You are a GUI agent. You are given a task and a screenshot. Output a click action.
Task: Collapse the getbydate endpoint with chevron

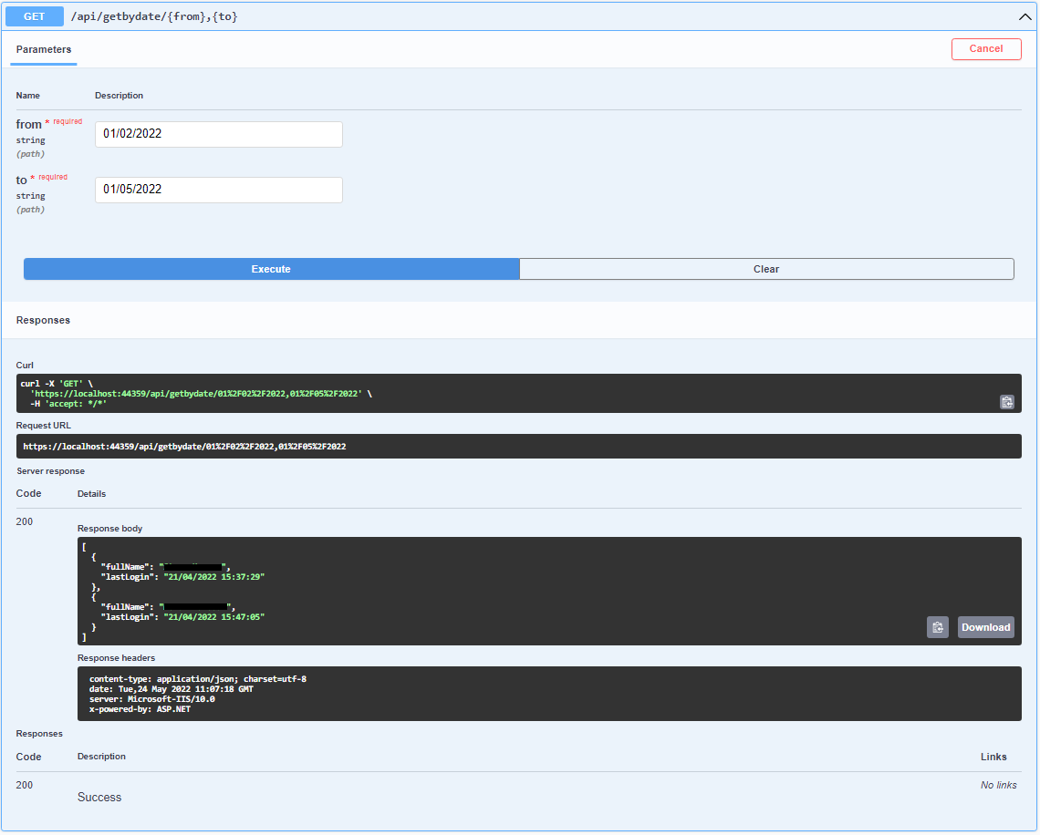pos(1024,16)
